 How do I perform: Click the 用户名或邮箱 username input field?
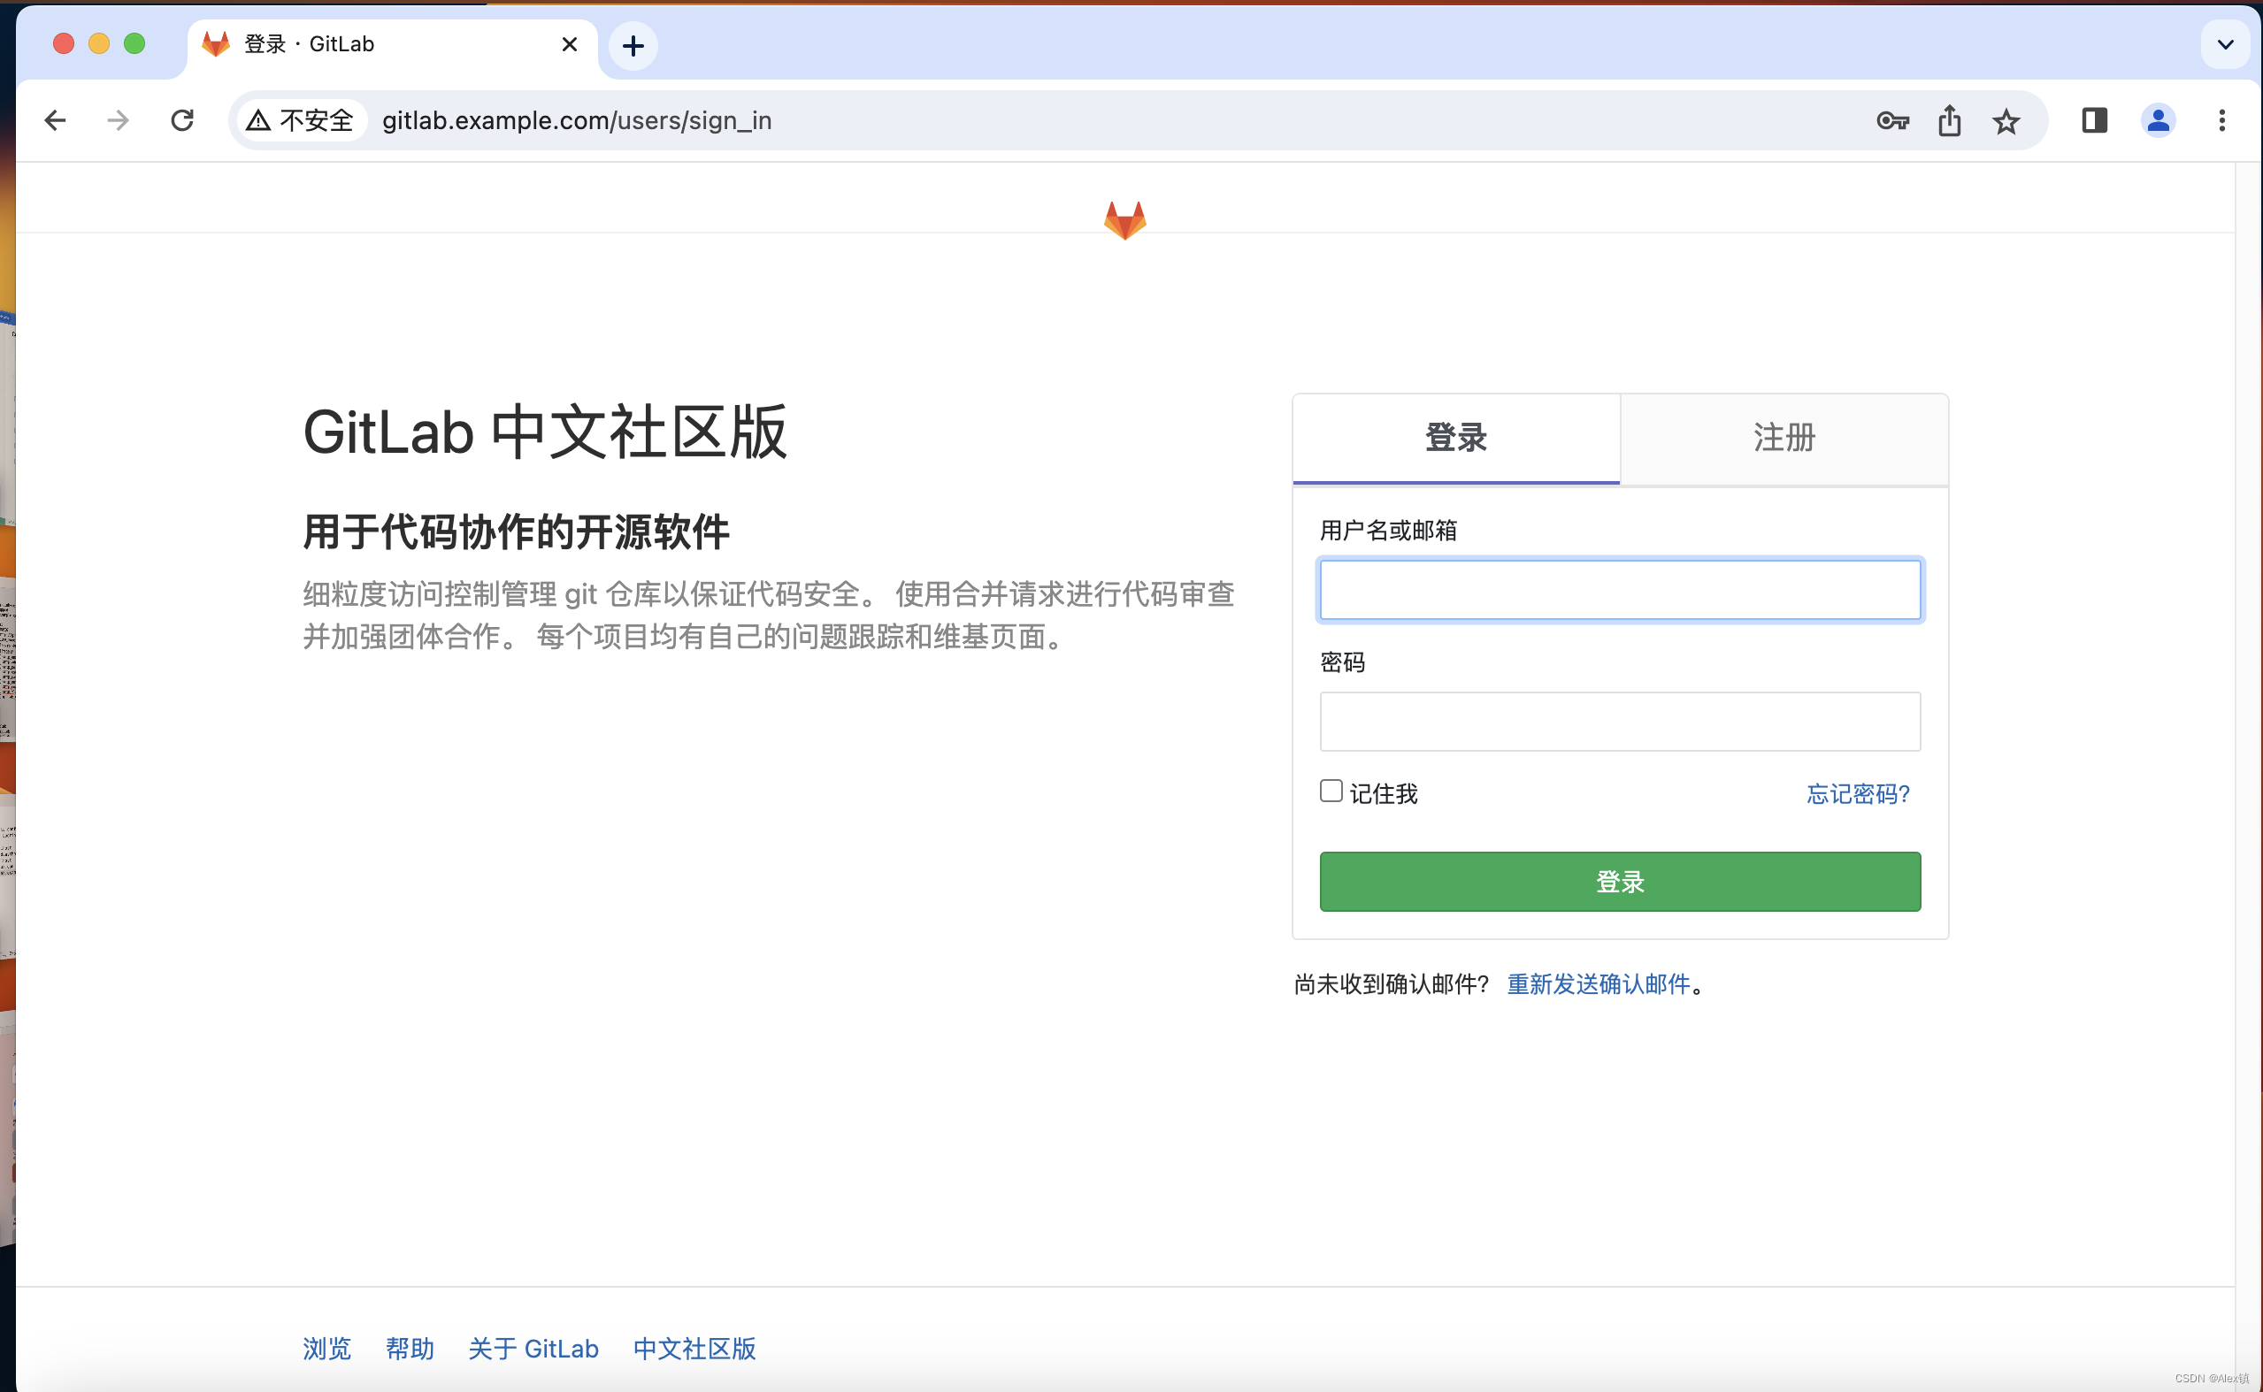point(1620,587)
